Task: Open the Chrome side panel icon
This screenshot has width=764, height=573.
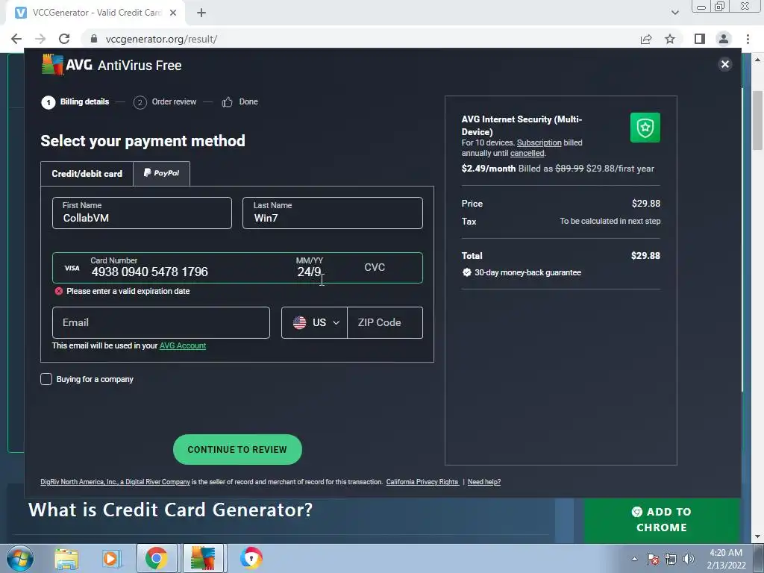Action: pos(700,39)
